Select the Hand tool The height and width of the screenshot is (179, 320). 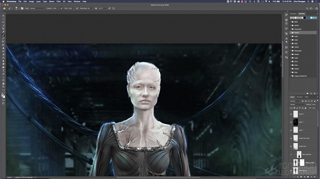[3, 83]
